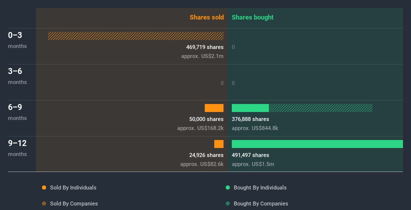Click the Bought By Individuals green dot
The image size is (411, 210).
click(228, 187)
